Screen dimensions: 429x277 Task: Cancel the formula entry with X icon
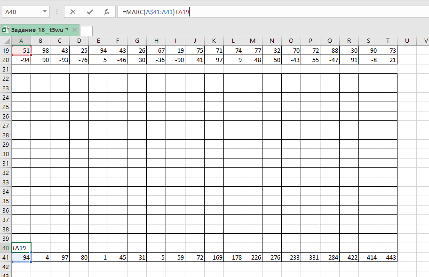(73, 12)
